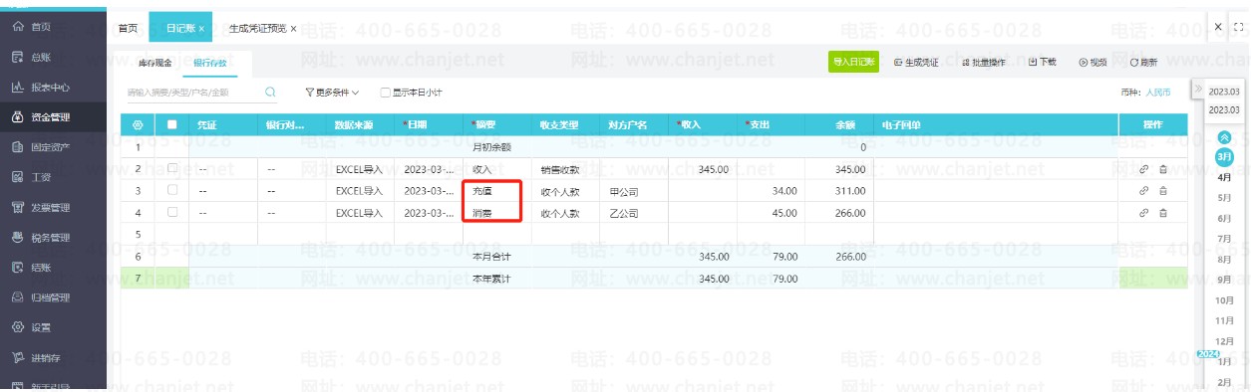1251x392 pixels.
Task: Expand 更多条件 filter dropdown
Action: [332, 93]
